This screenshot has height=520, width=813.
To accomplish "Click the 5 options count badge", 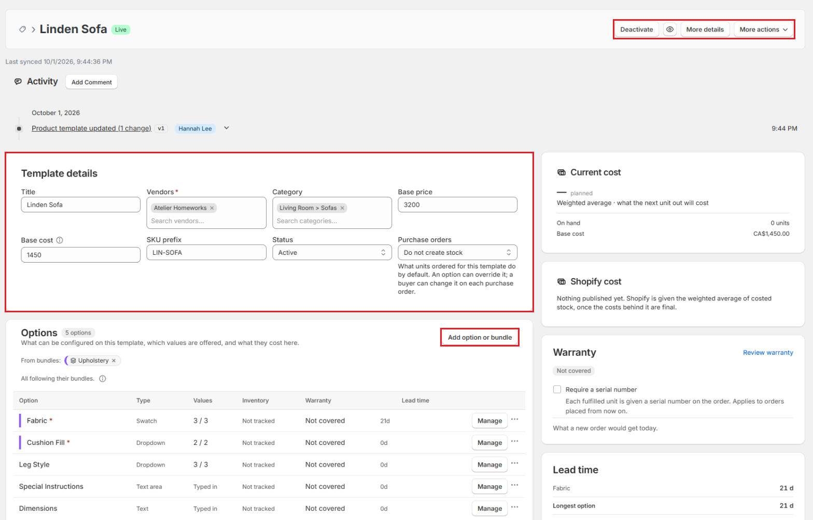I will click(x=78, y=333).
